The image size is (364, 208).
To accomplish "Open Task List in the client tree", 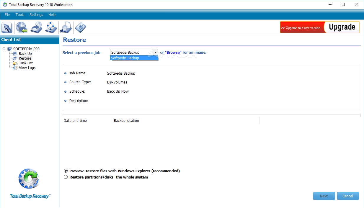I will pyautogui.click(x=26, y=63).
